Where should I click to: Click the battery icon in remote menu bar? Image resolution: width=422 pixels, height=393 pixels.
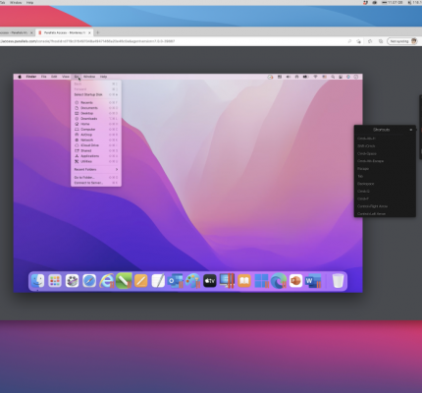point(305,77)
